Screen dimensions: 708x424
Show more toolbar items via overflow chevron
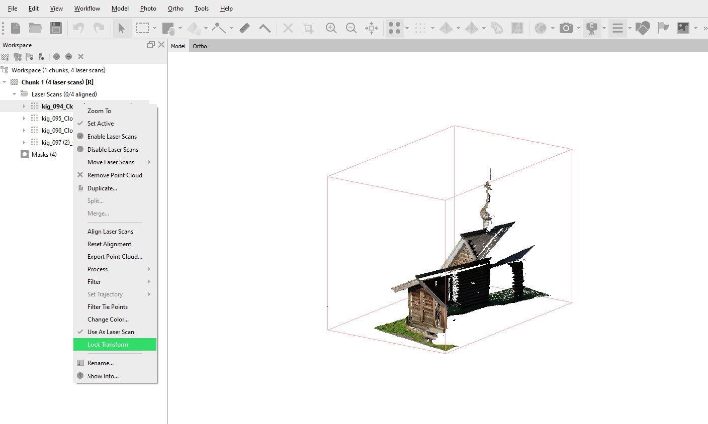(x=705, y=28)
